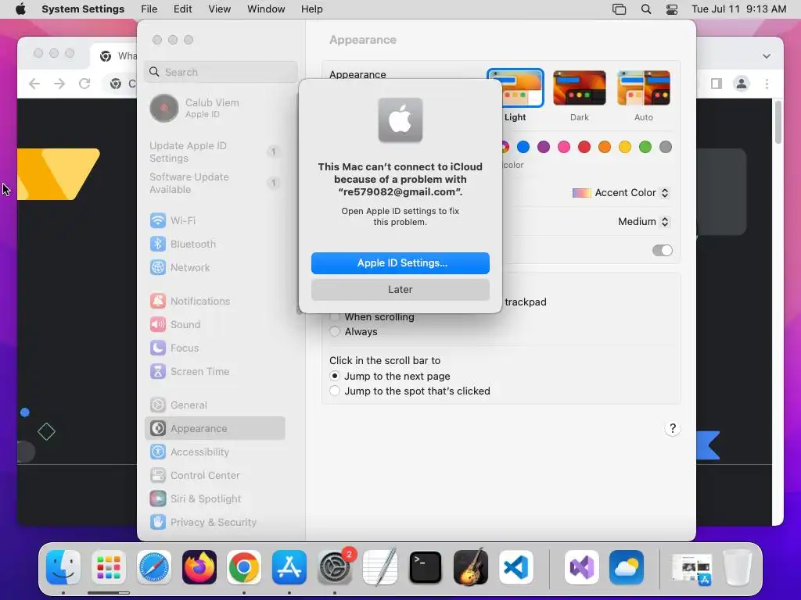Screen dimensions: 801x600
Task: Toggle the switch in Appearance pane
Action: (662, 251)
